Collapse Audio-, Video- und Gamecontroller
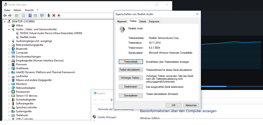This screenshot has height=125, width=263. [9, 29]
